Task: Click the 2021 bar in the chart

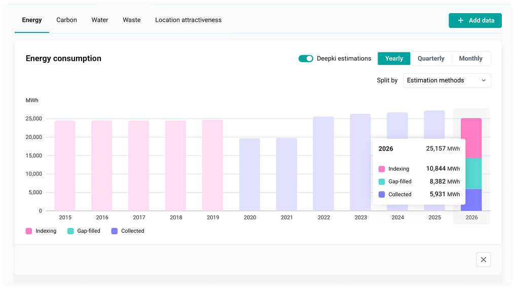Action: 286,174
